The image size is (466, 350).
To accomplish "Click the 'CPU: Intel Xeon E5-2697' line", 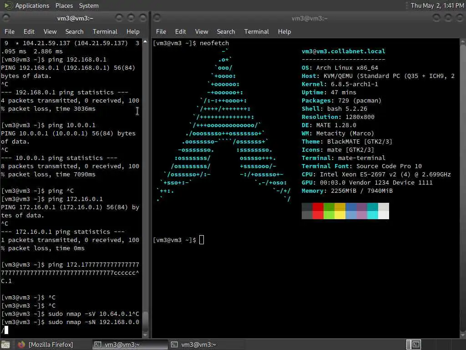I will click(376, 175).
